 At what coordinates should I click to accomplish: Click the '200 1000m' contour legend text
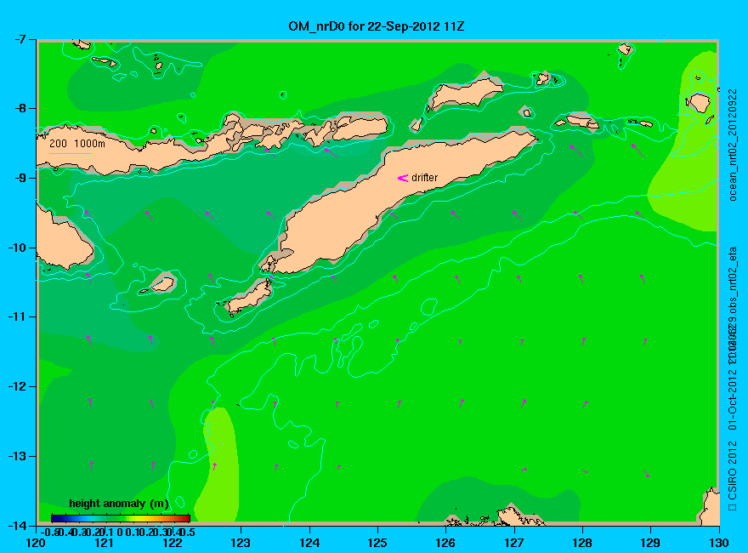tap(77, 144)
